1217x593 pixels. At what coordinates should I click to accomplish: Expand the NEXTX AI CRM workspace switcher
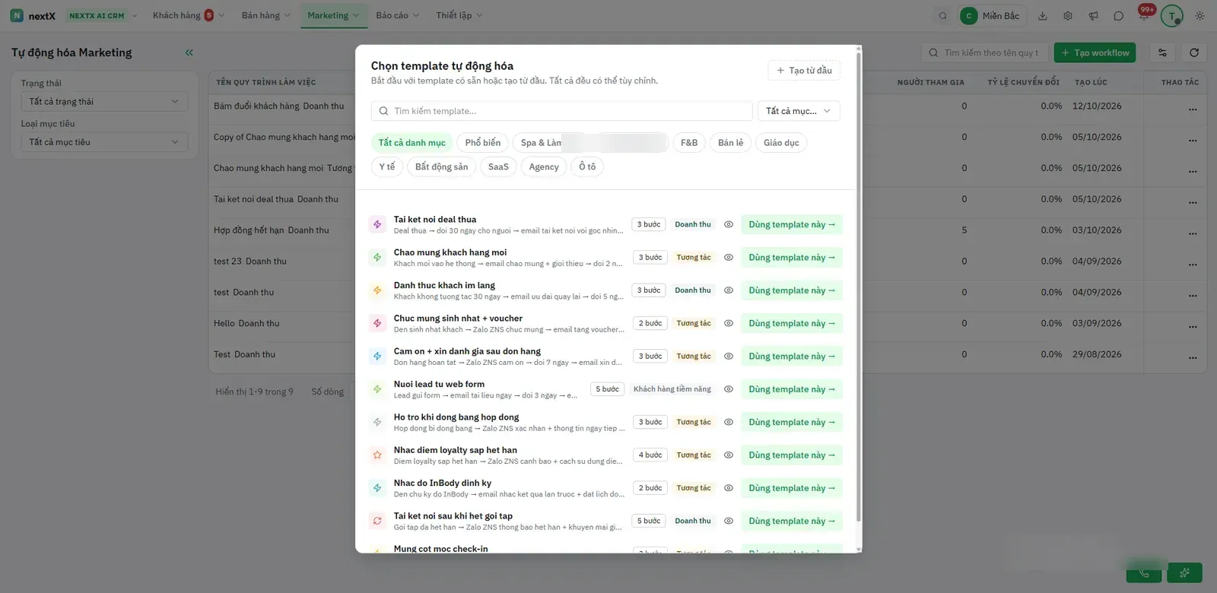click(x=102, y=15)
